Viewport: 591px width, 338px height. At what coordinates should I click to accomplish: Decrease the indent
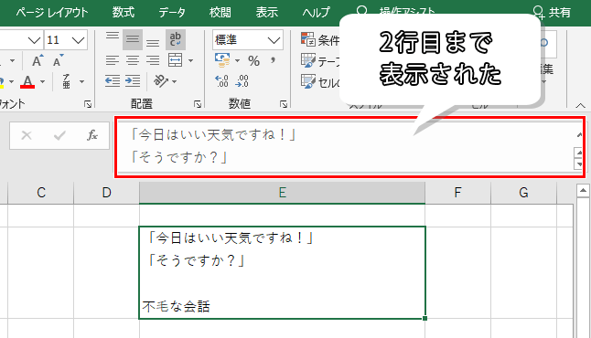[x=113, y=81]
